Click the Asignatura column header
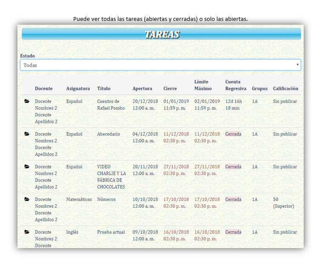This screenshot has height=269, width=325. [78, 89]
